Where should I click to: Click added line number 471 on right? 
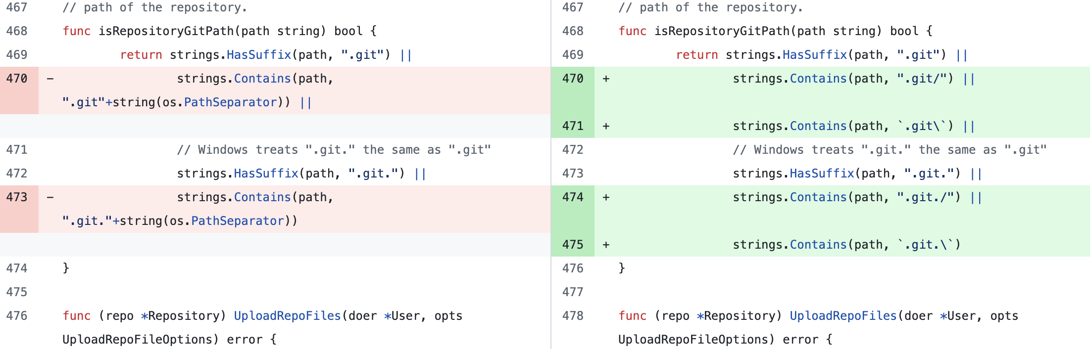(573, 126)
